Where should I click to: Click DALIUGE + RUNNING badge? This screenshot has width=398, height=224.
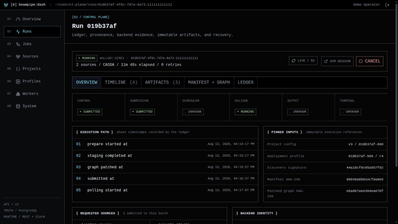(x=245, y=112)
